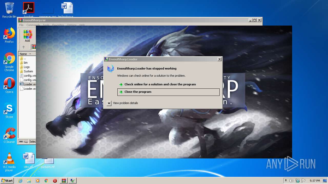Launch the CCleaner desktop shortcut
Screen dimensions: 328x184
tap(9, 135)
